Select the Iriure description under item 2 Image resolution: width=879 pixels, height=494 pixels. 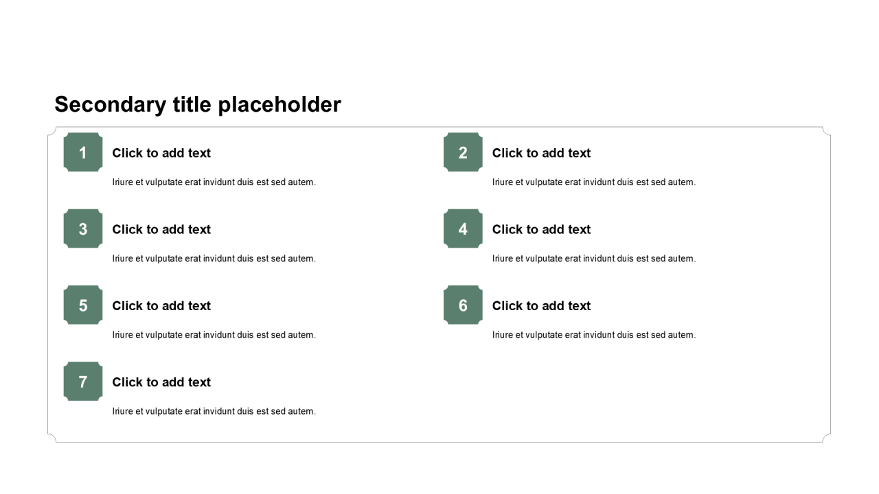pos(594,183)
